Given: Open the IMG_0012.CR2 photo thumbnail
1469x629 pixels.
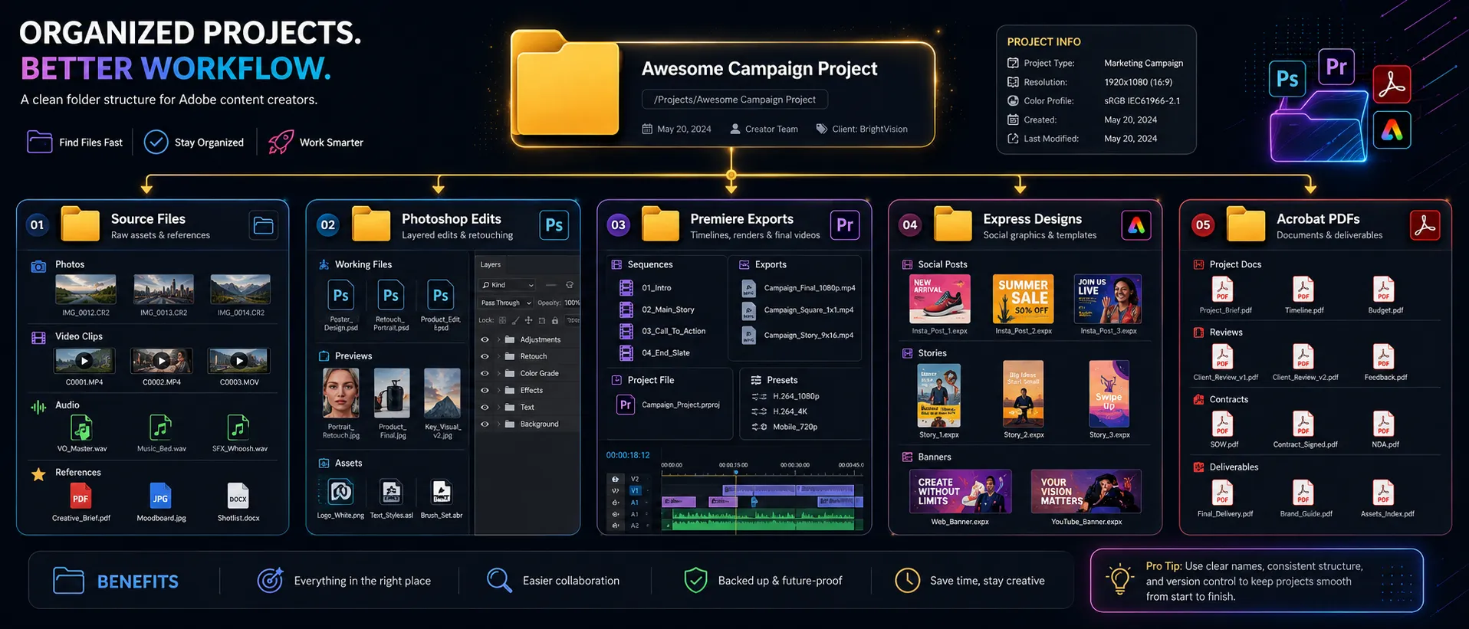Looking at the screenshot, I should [86, 290].
